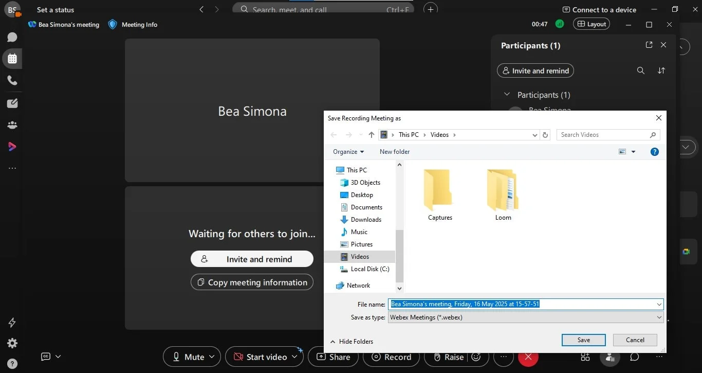This screenshot has width=702, height=373.
Task: Open Help in the save dialog
Action: 655,152
